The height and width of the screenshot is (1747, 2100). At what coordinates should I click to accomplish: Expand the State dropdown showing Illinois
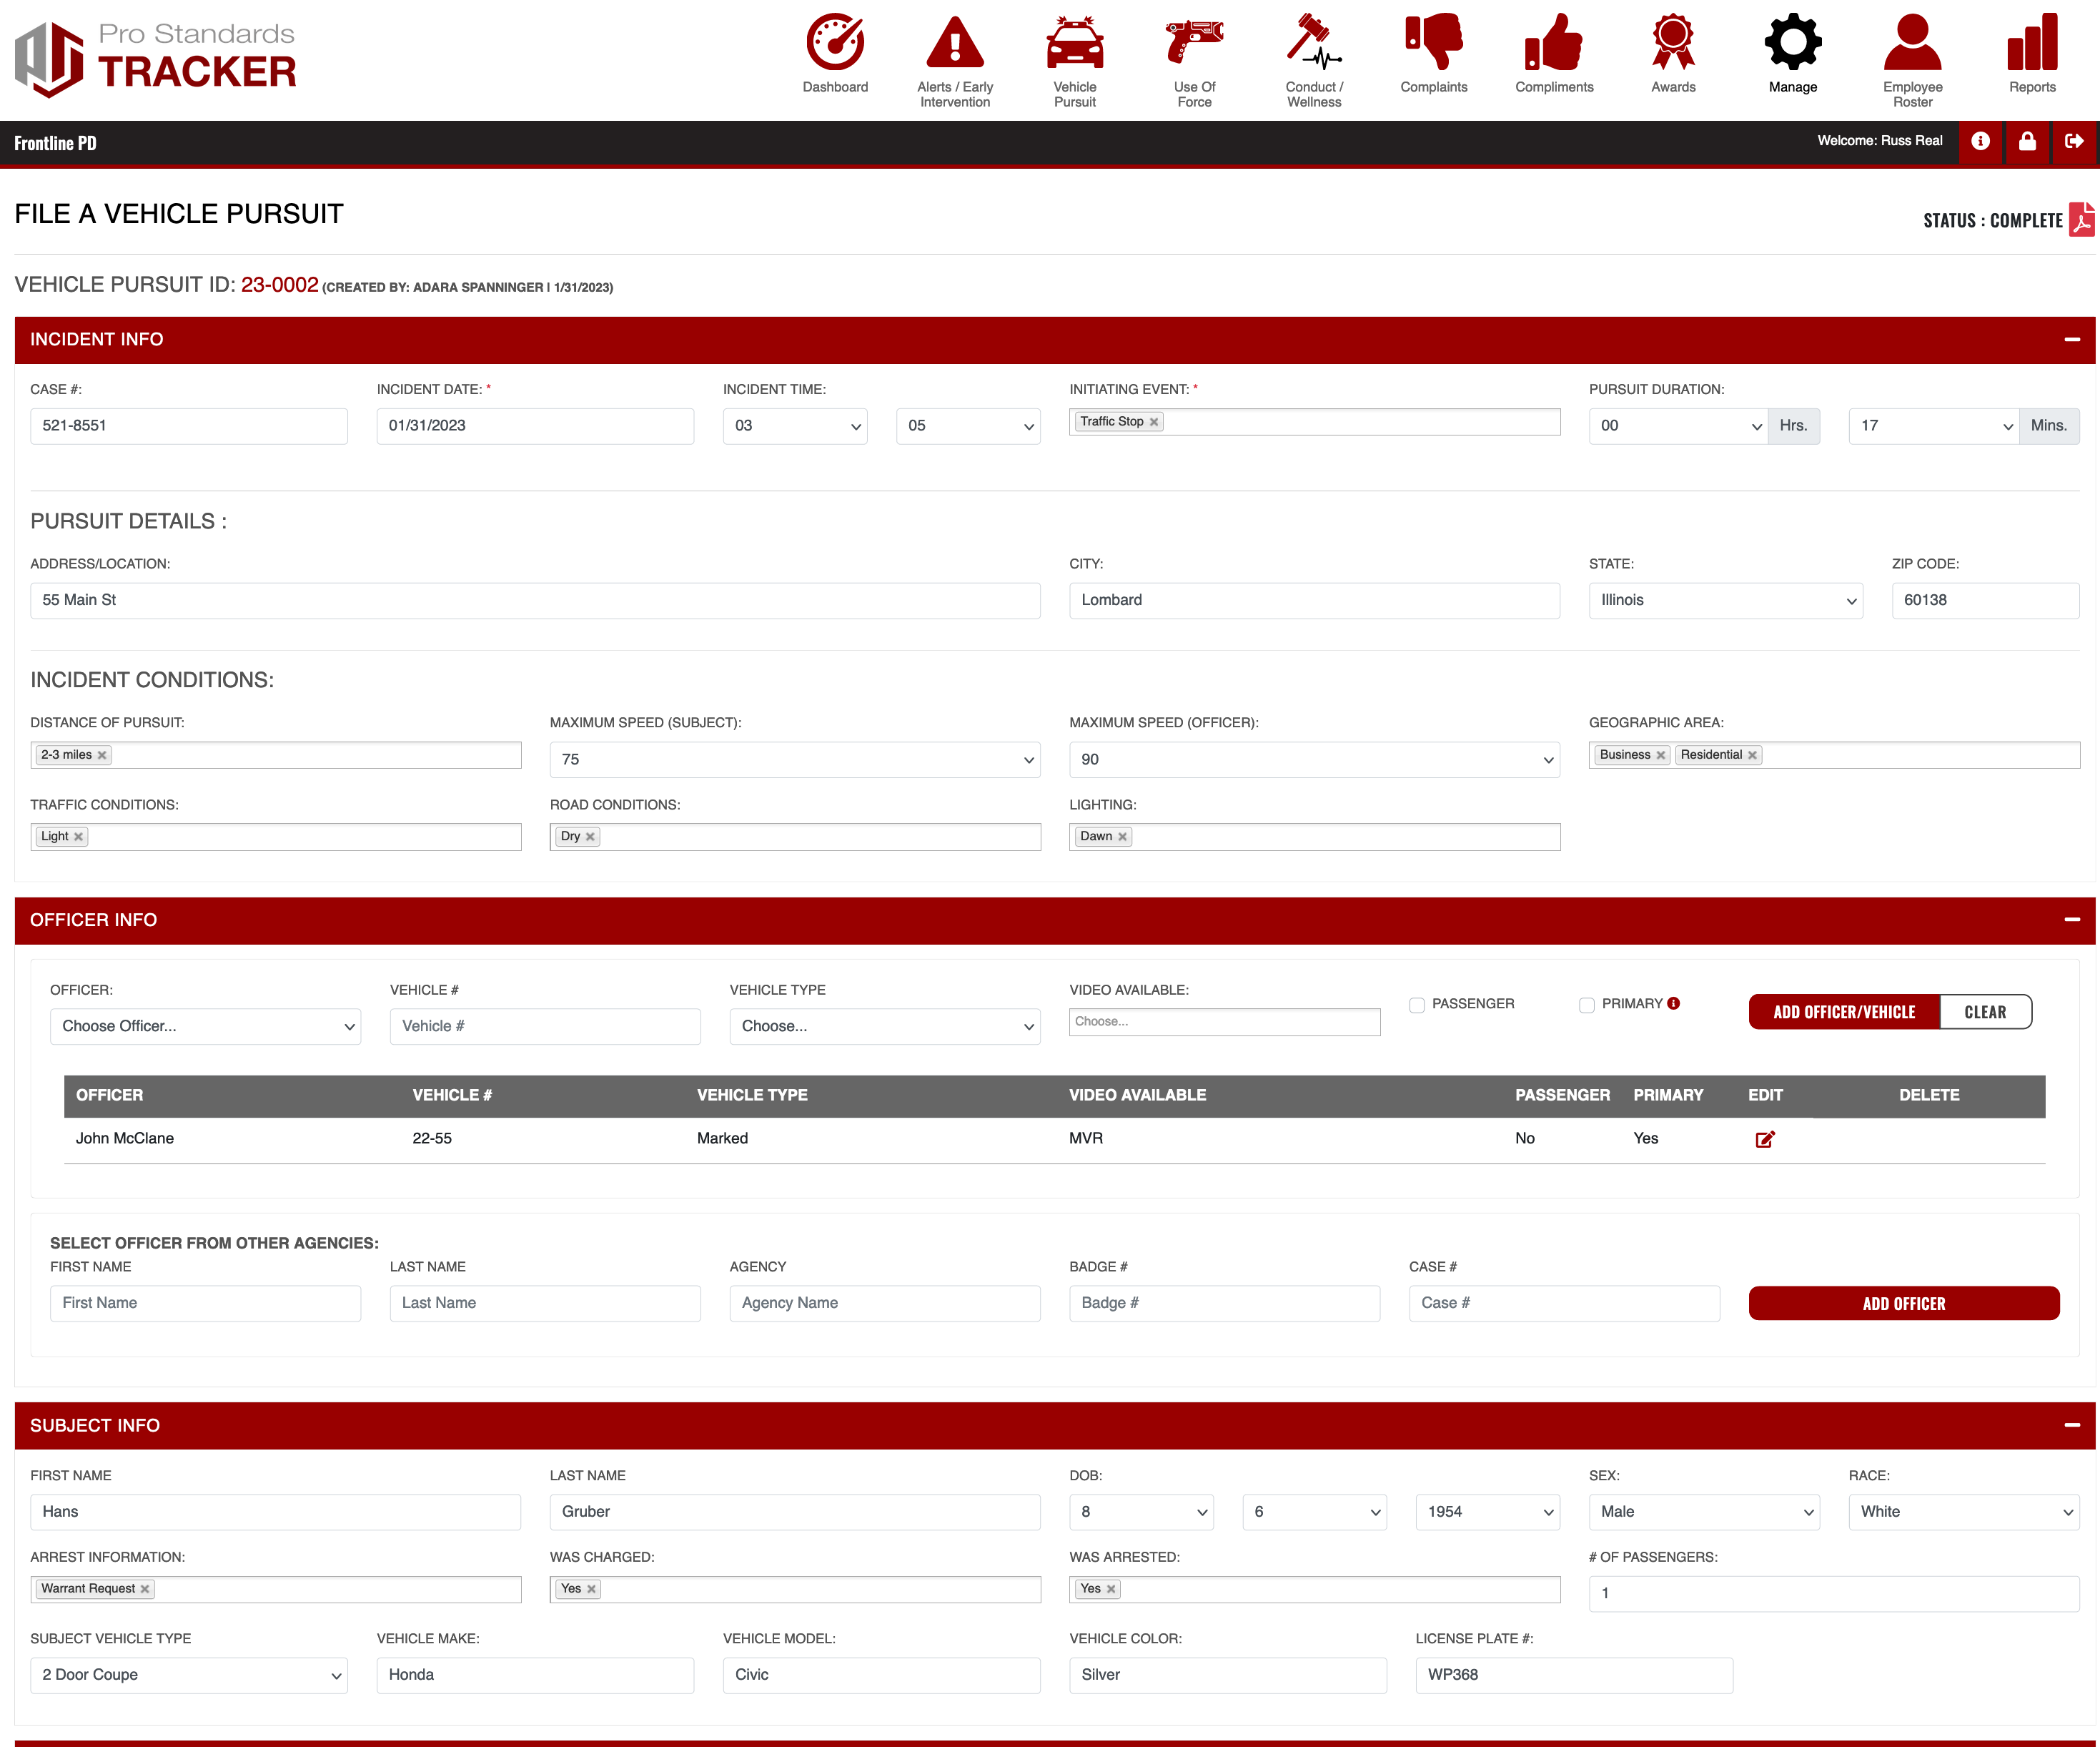1725,601
